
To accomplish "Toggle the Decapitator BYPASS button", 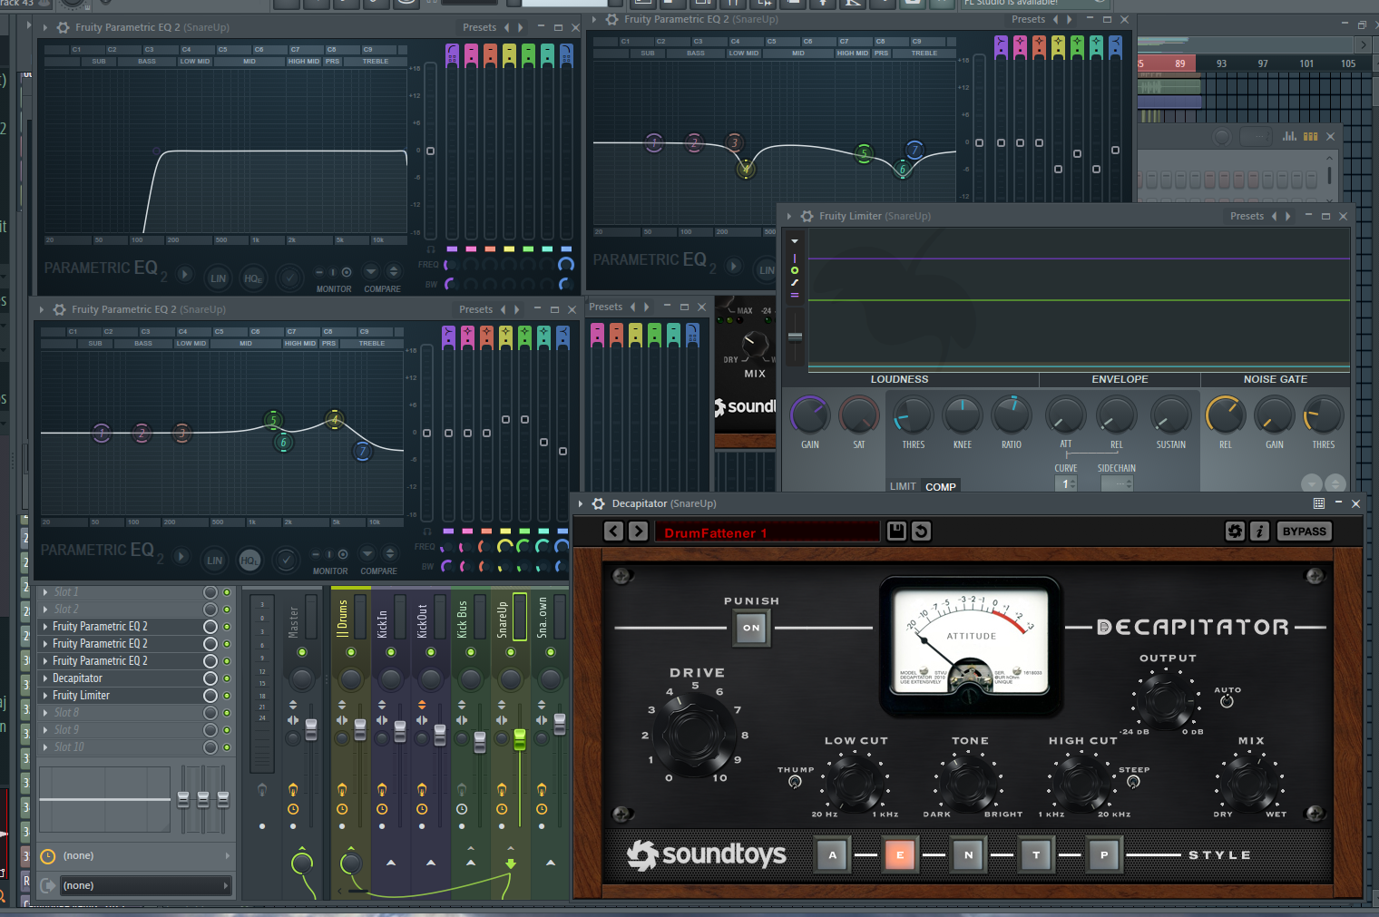I will (x=1304, y=532).
